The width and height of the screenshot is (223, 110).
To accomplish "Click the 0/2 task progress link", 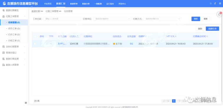I will click(132, 44).
